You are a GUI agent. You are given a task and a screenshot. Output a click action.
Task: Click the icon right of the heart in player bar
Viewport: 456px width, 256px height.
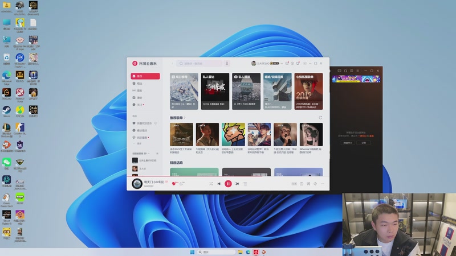pyautogui.click(x=182, y=183)
